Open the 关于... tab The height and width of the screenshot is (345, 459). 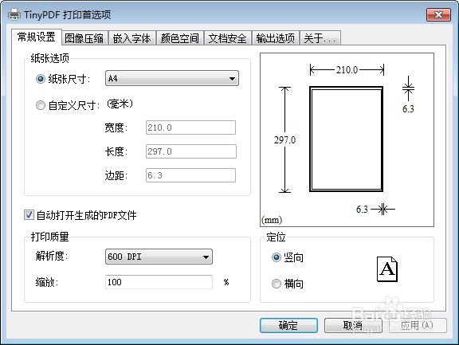tap(320, 38)
